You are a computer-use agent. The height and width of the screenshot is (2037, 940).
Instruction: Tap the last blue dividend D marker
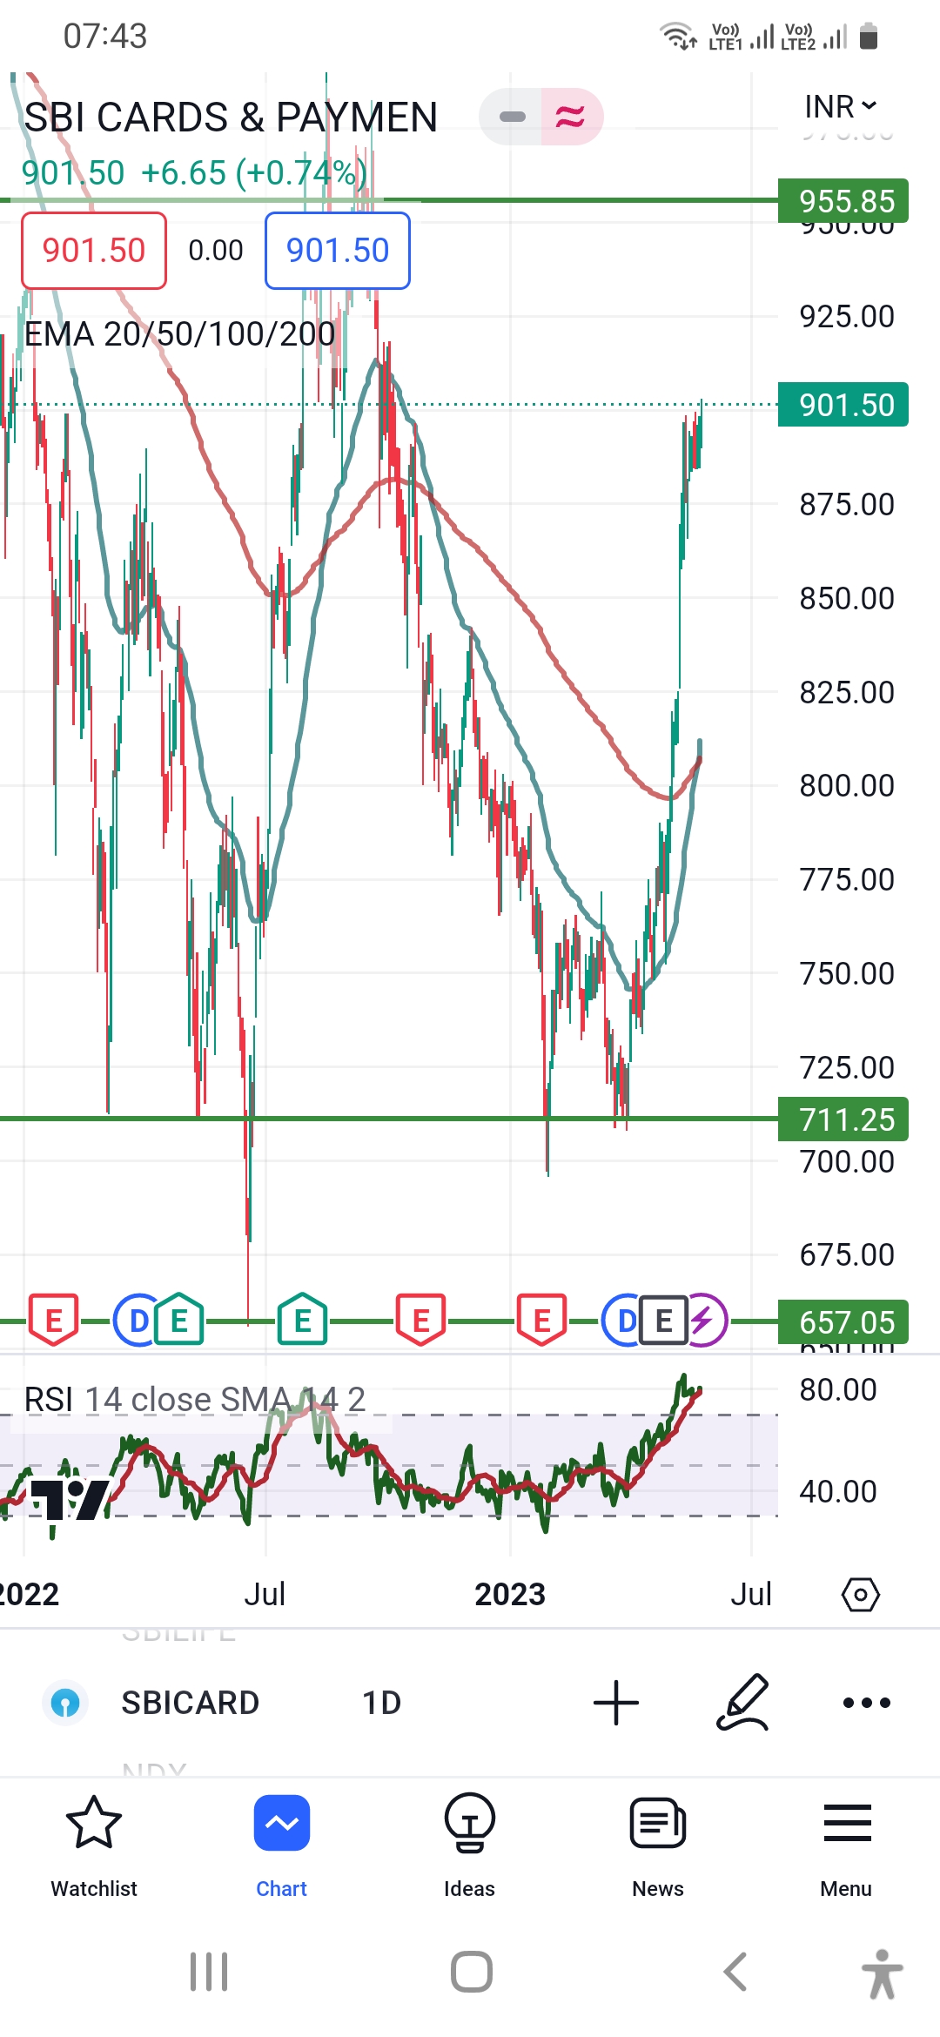point(623,1321)
